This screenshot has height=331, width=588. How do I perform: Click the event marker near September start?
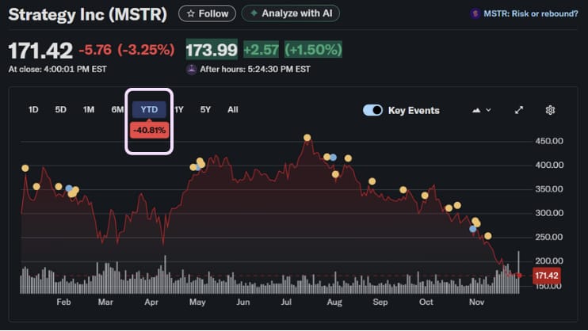pyautogui.click(x=372, y=181)
